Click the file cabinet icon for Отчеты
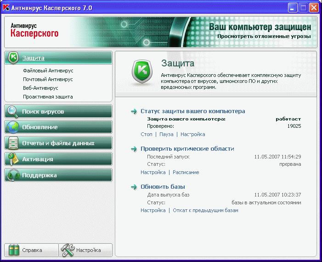 point(13,143)
